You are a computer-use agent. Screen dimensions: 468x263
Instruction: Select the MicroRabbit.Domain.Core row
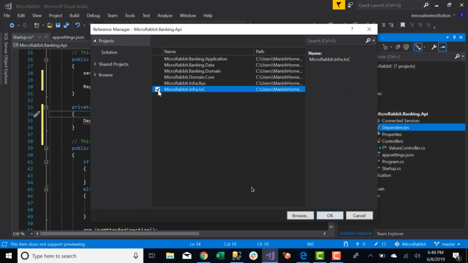point(229,77)
